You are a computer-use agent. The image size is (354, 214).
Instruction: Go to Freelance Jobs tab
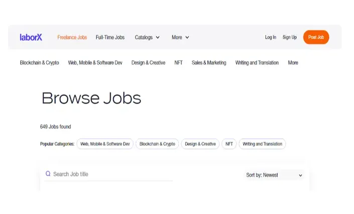coord(72,38)
